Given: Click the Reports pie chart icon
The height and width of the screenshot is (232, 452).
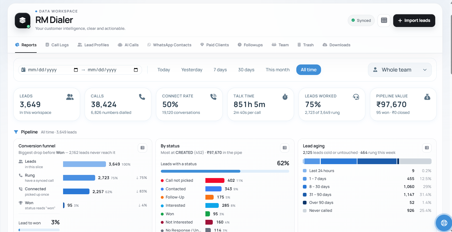Looking at the screenshot, I should point(17,45).
